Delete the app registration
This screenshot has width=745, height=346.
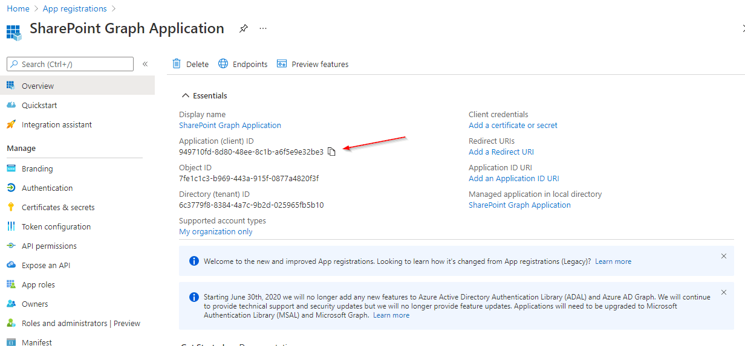tap(190, 64)
